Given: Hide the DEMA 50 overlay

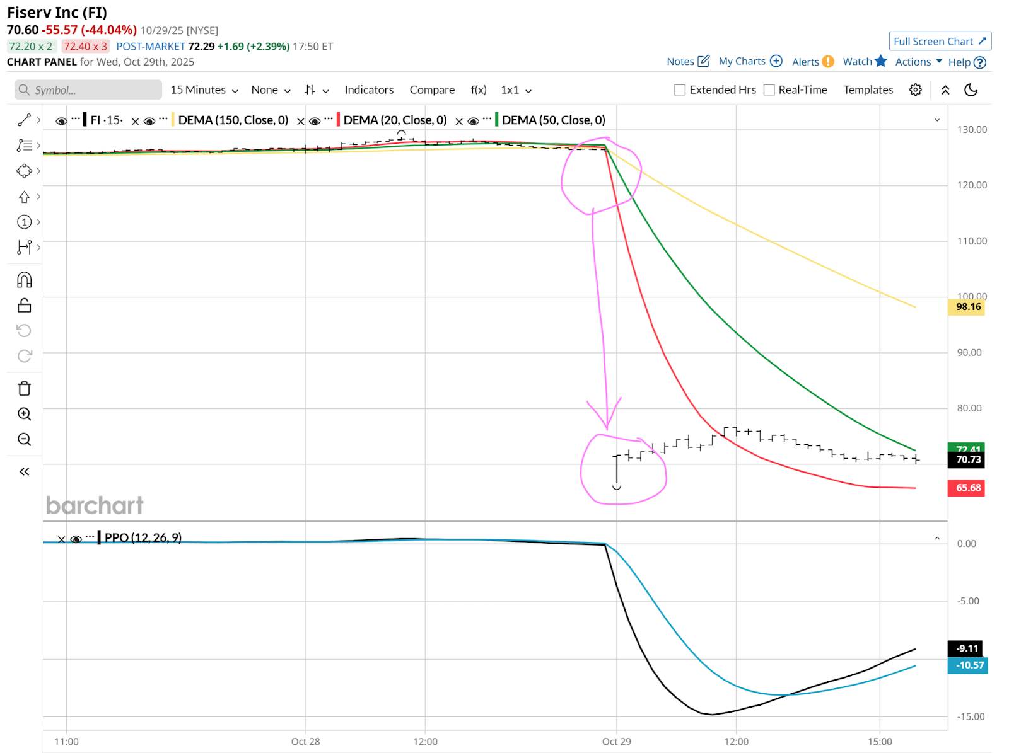Looking at the screenshot, I should 473,121.
